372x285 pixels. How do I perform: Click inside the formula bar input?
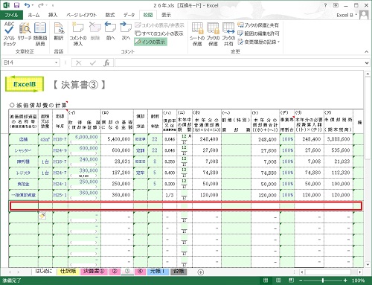point(239,63)
